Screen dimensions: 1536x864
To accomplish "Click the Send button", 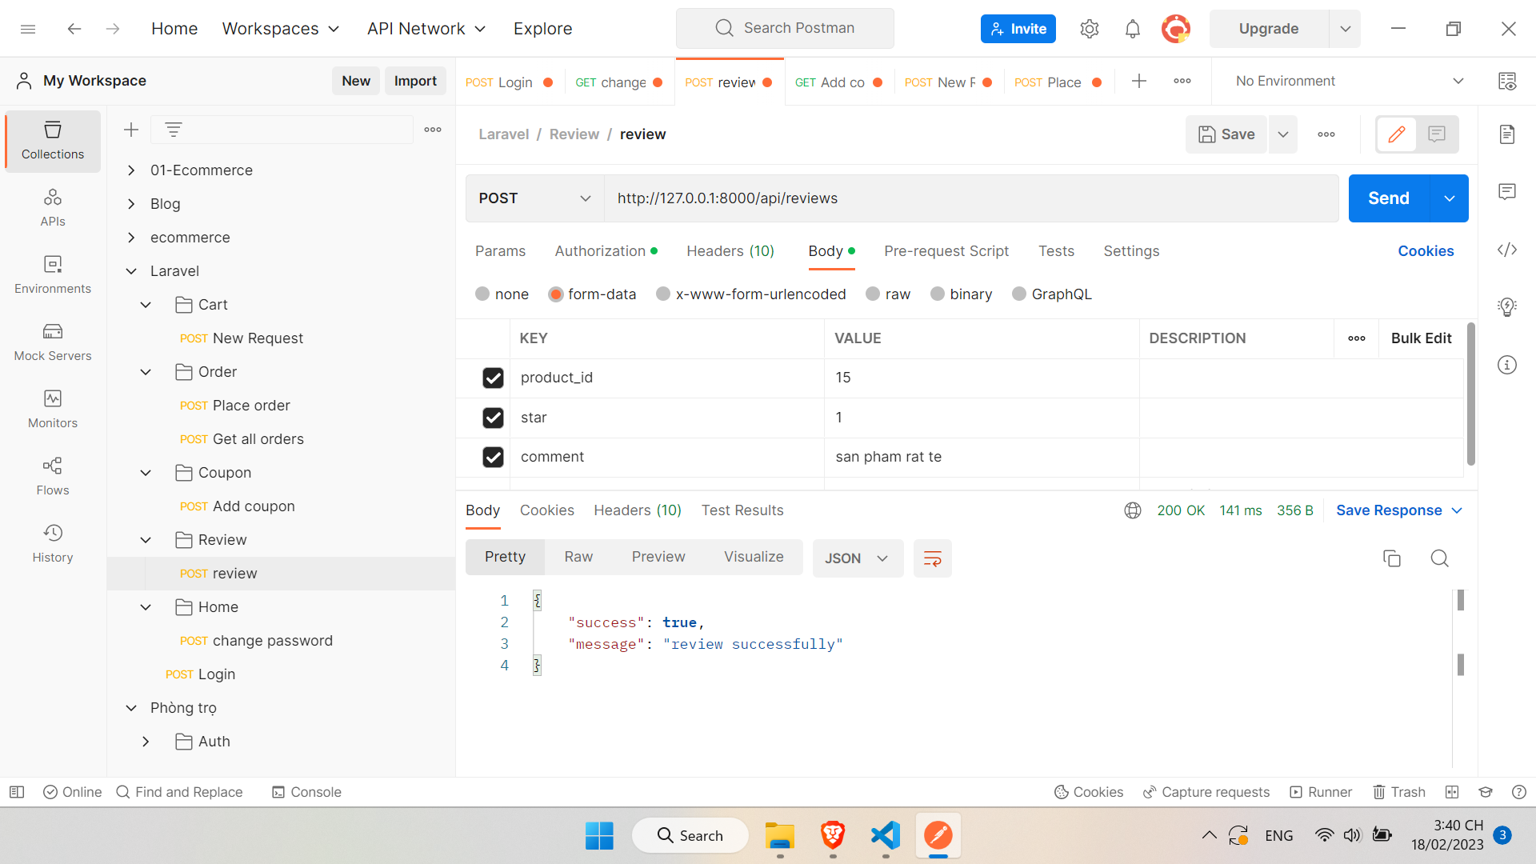I will pos(1388,198).
